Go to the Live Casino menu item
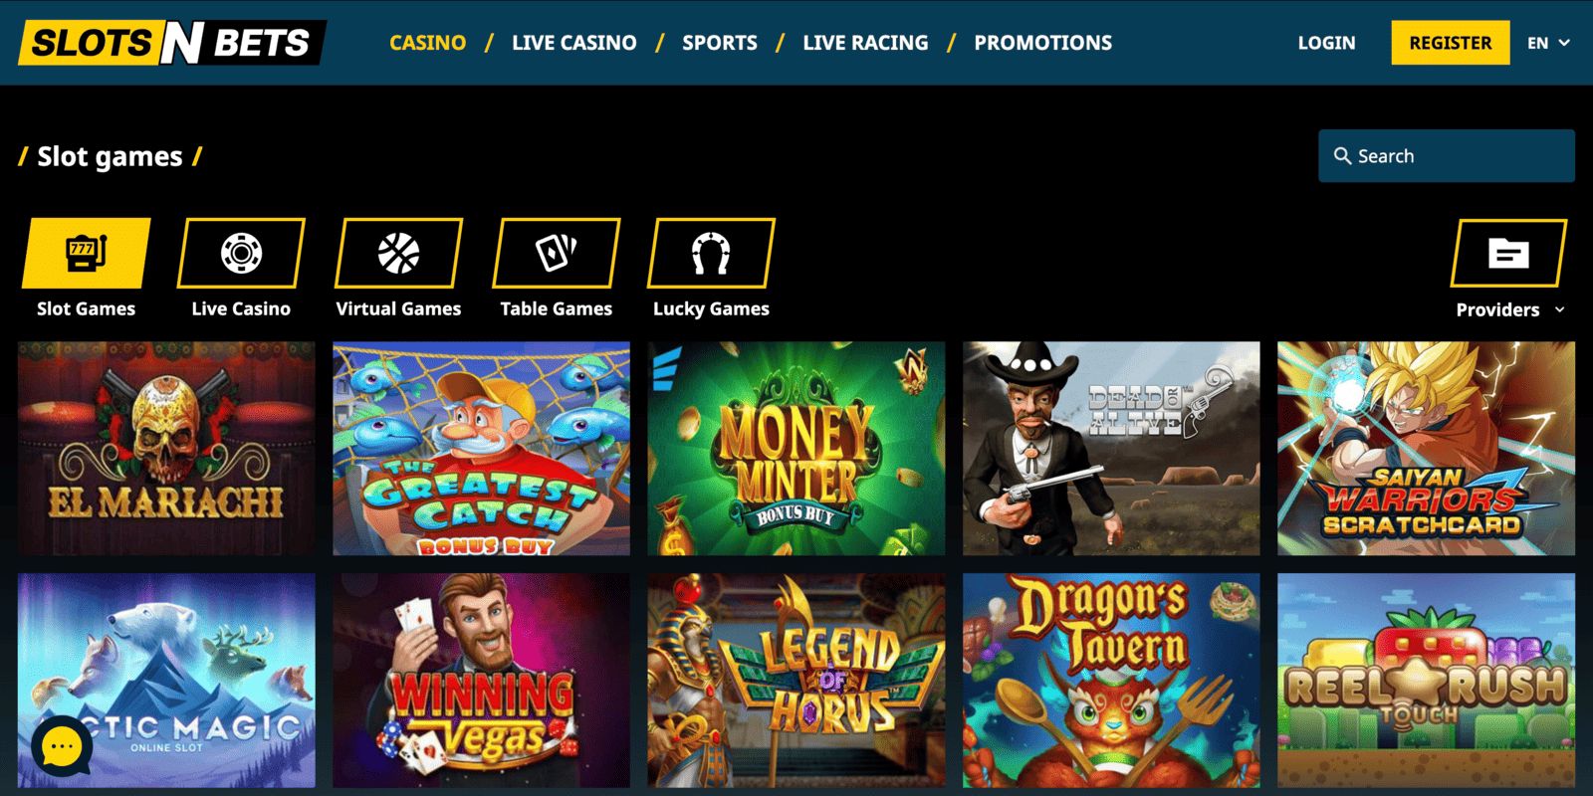 pos(574,43)
